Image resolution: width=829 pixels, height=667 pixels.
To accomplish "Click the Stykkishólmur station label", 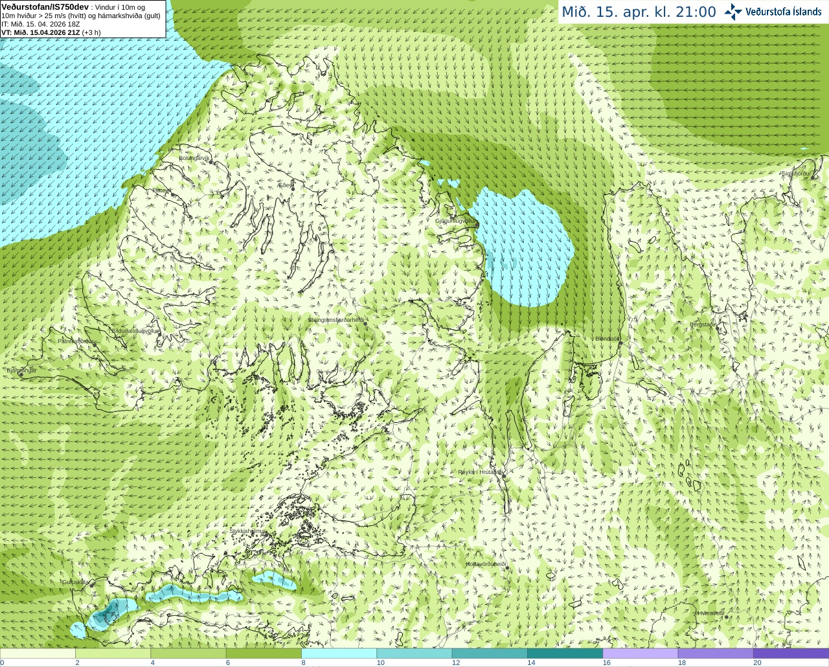I will (247, 531).
